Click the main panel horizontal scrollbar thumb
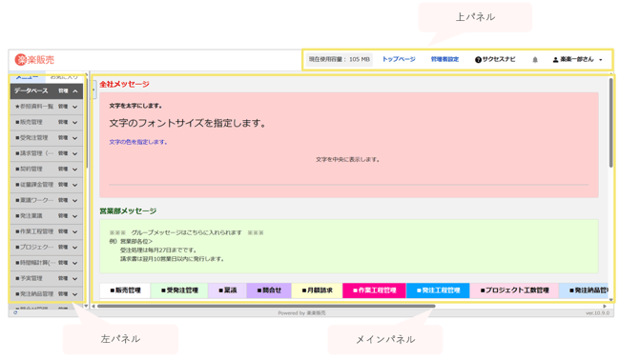Image resolution: width=620 pixels, height=360 pixels. tap(266, 306)
